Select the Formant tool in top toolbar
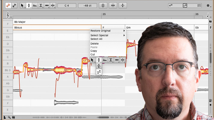 coord(35,5)
